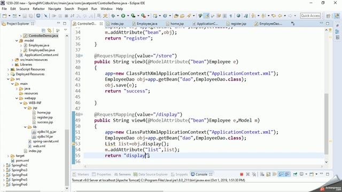The image size is (342, 192).
Task: Select success.jsp in the jsp folder
Action: (45, 122)
